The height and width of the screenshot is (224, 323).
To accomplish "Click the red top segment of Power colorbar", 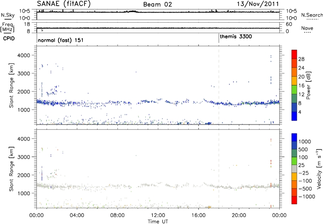I will tap(294, 55).
